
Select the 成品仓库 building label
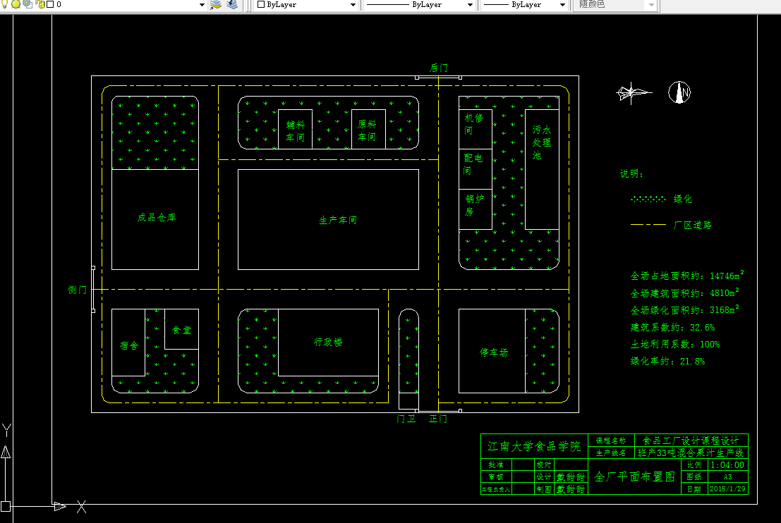point(157,218)
